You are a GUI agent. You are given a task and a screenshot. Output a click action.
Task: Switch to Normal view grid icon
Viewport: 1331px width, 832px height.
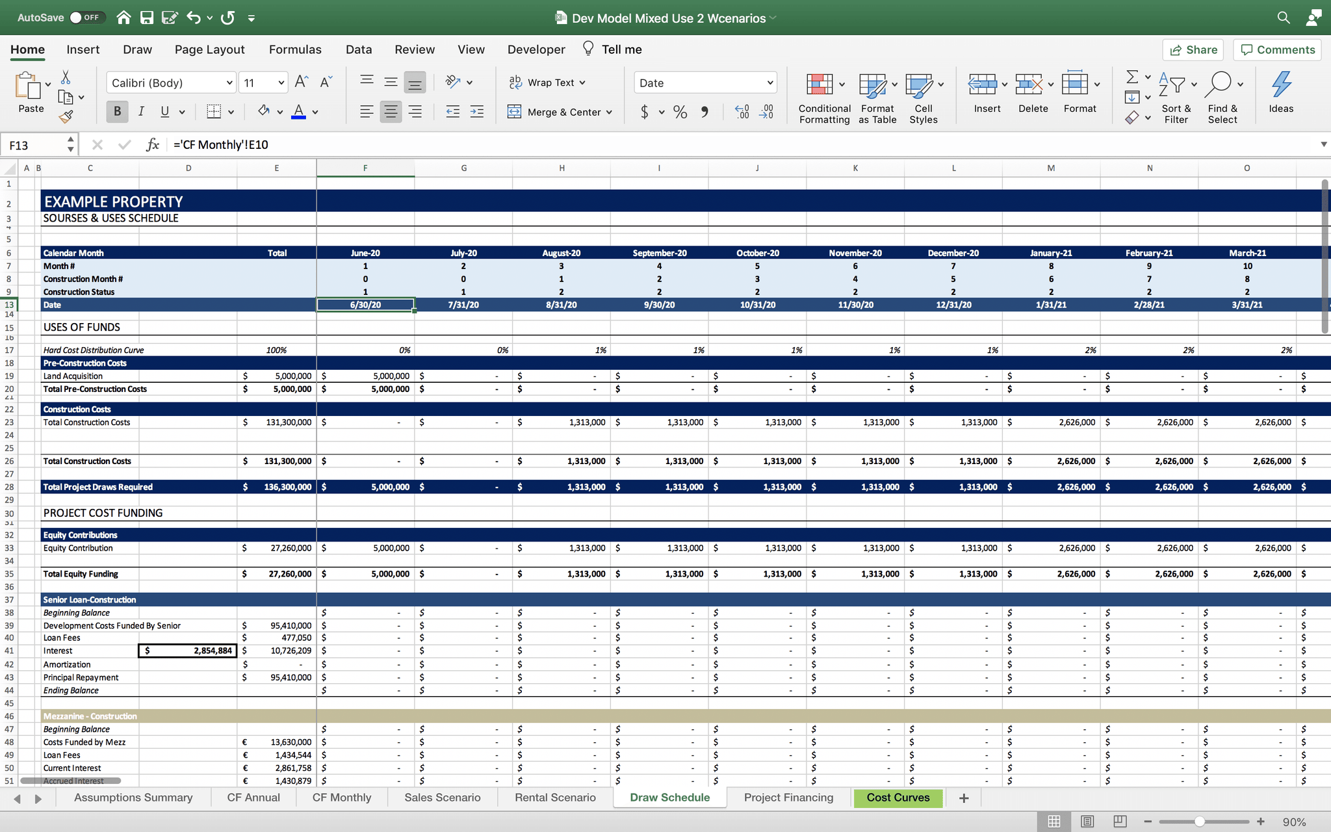click(1054, 822)
